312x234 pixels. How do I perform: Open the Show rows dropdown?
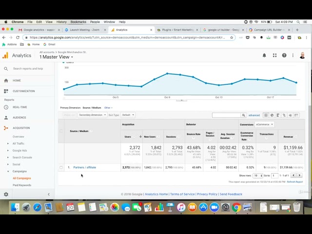(258, 175)
